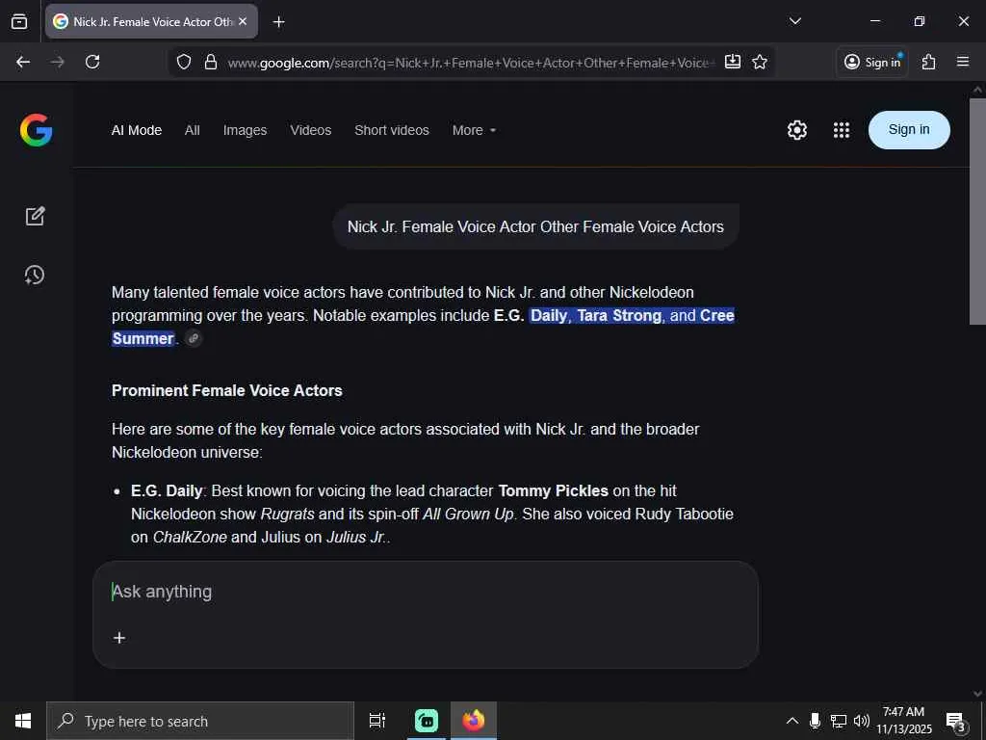
Task: Open the Extensions puzzle icon
Action: 929,62
